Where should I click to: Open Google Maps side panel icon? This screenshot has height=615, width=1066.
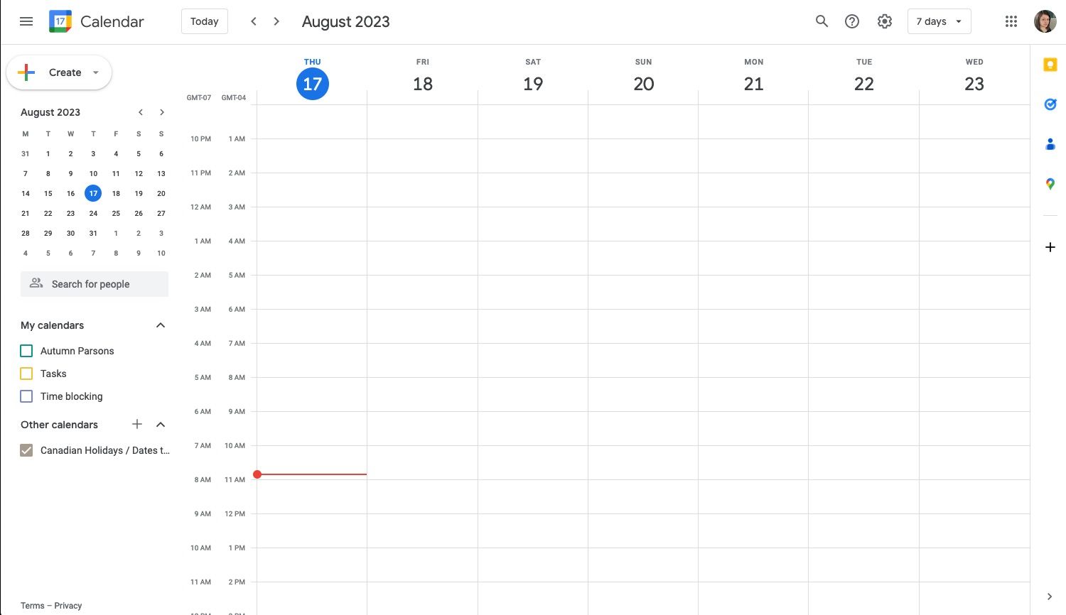point(1050,183)
